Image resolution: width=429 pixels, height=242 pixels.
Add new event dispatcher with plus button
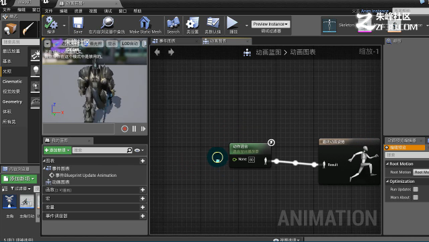point(143,216)
